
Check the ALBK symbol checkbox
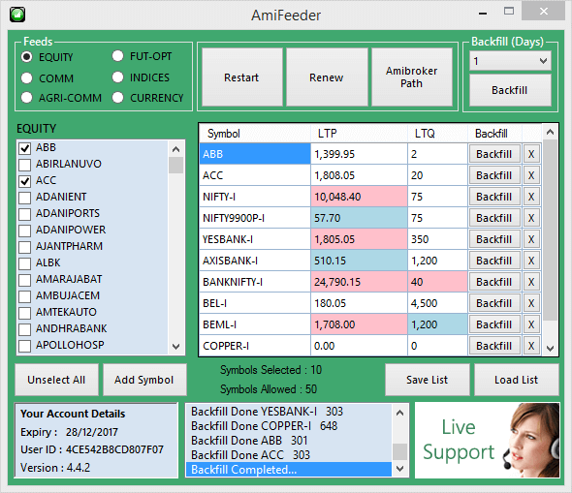pos(24,263)
